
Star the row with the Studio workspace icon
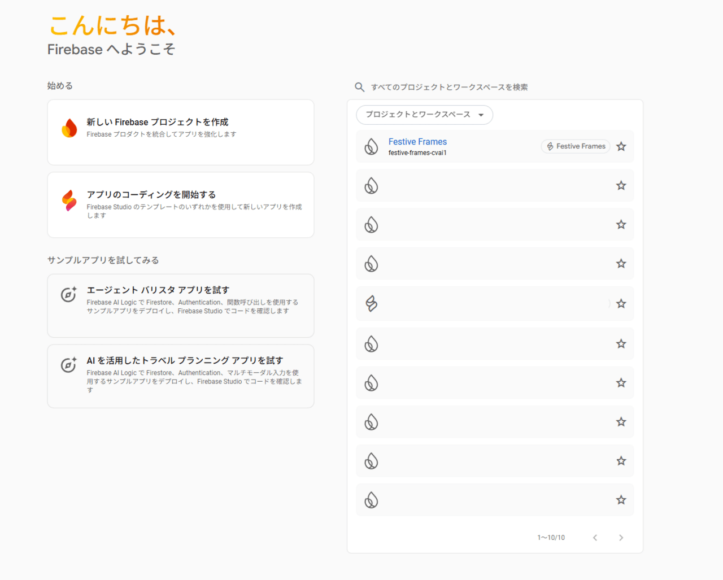(621, 304)
